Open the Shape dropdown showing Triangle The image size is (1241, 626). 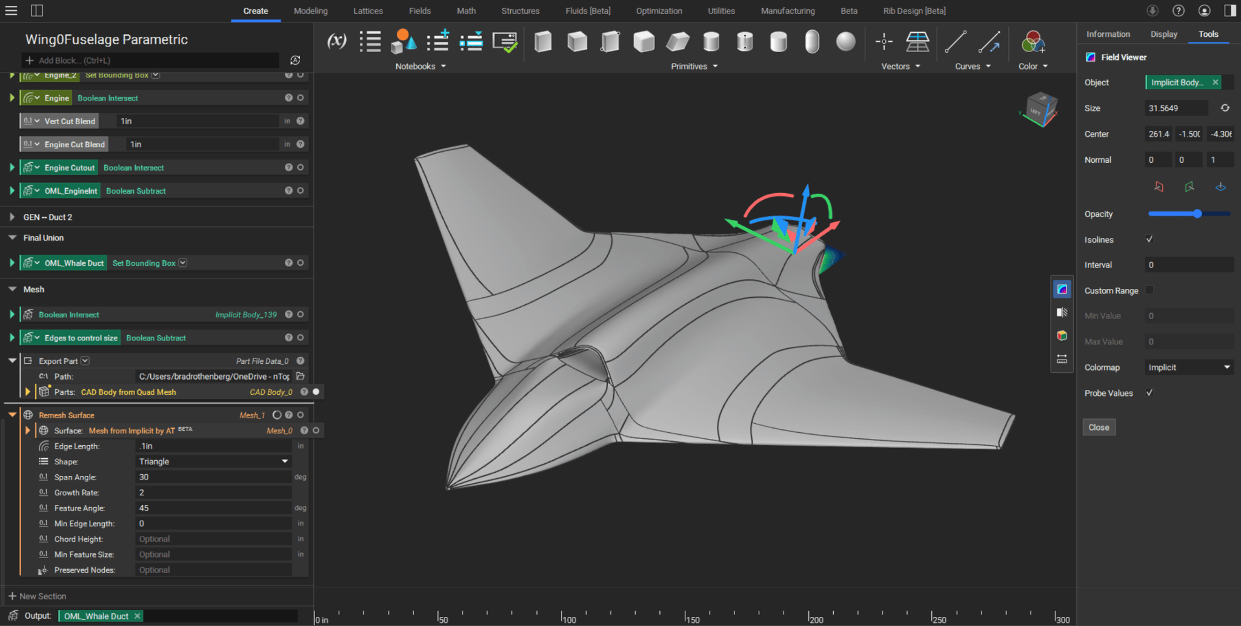pyautogui.click(x=213, y=461)
